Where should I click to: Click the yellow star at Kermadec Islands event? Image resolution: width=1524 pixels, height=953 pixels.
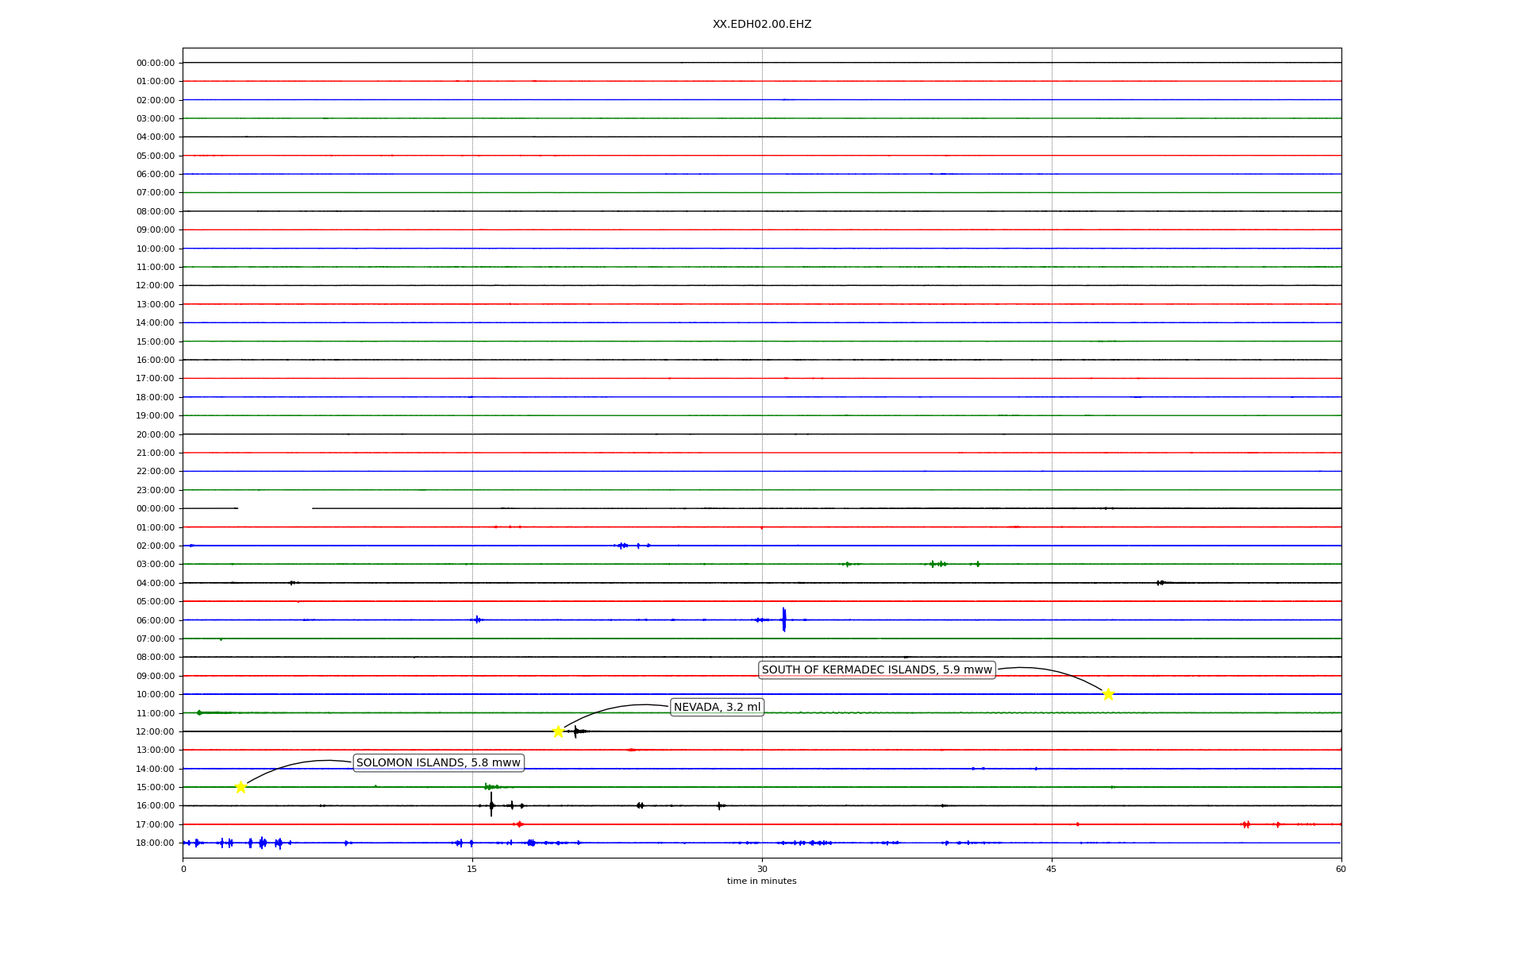coord(1108,694)
